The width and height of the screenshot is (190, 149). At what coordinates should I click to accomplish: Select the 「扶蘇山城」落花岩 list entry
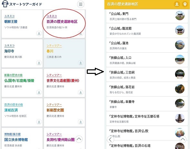147,89
